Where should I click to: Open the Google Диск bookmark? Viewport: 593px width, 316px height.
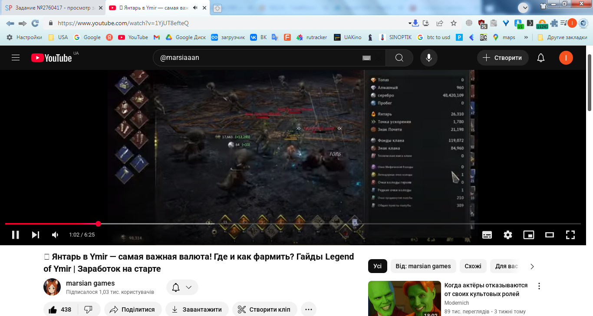(x=186, y=37)
